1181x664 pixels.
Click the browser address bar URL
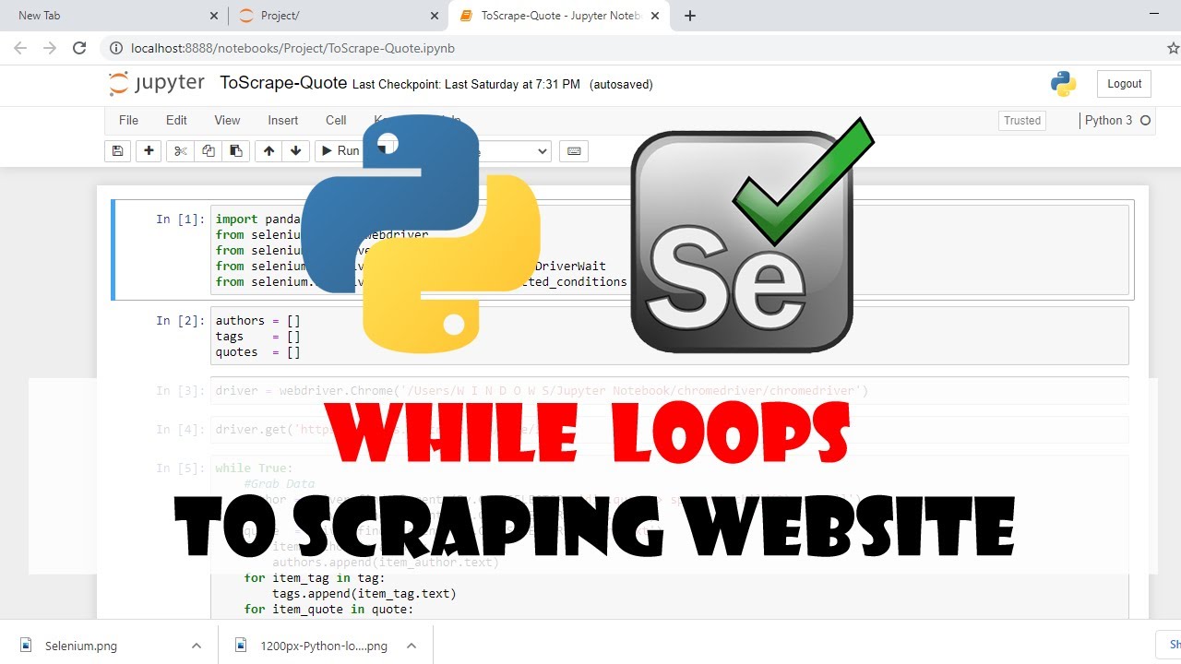tap(293, 48)
